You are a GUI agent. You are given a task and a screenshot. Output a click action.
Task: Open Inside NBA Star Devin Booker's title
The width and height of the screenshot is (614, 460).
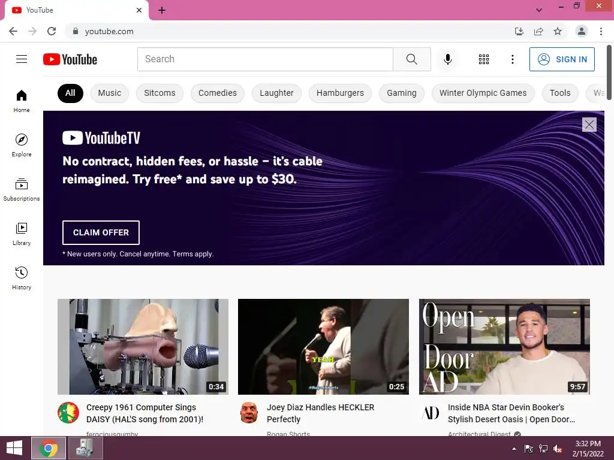pos(511,413)
